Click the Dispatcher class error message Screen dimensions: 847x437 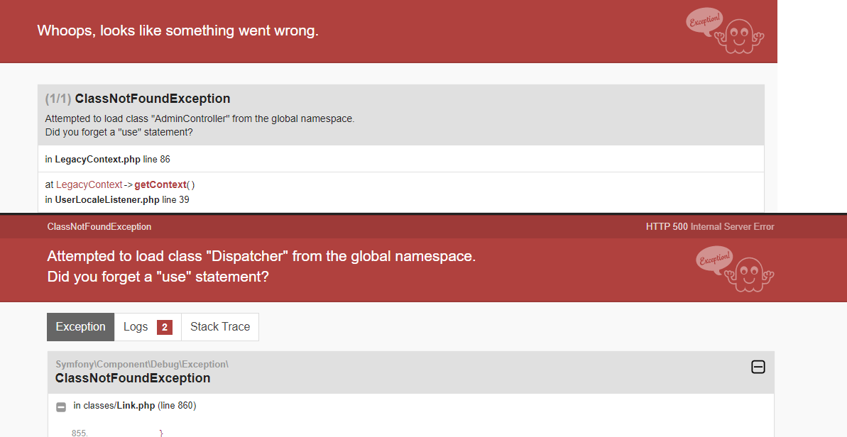coord(261,266)
